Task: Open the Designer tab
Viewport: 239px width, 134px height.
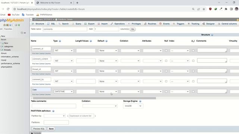Action: pos(208,24)
